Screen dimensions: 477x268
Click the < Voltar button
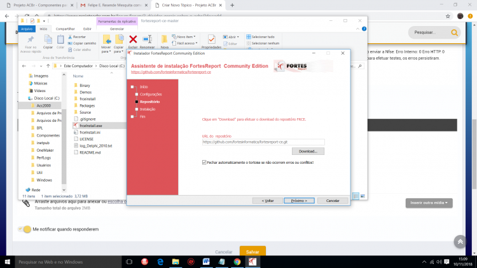(x=268, y=201)
